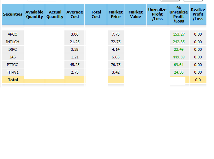The width and height of the screenshot is (214, 159).
Task: Select the TH-W1 security name
Action: 13,72
